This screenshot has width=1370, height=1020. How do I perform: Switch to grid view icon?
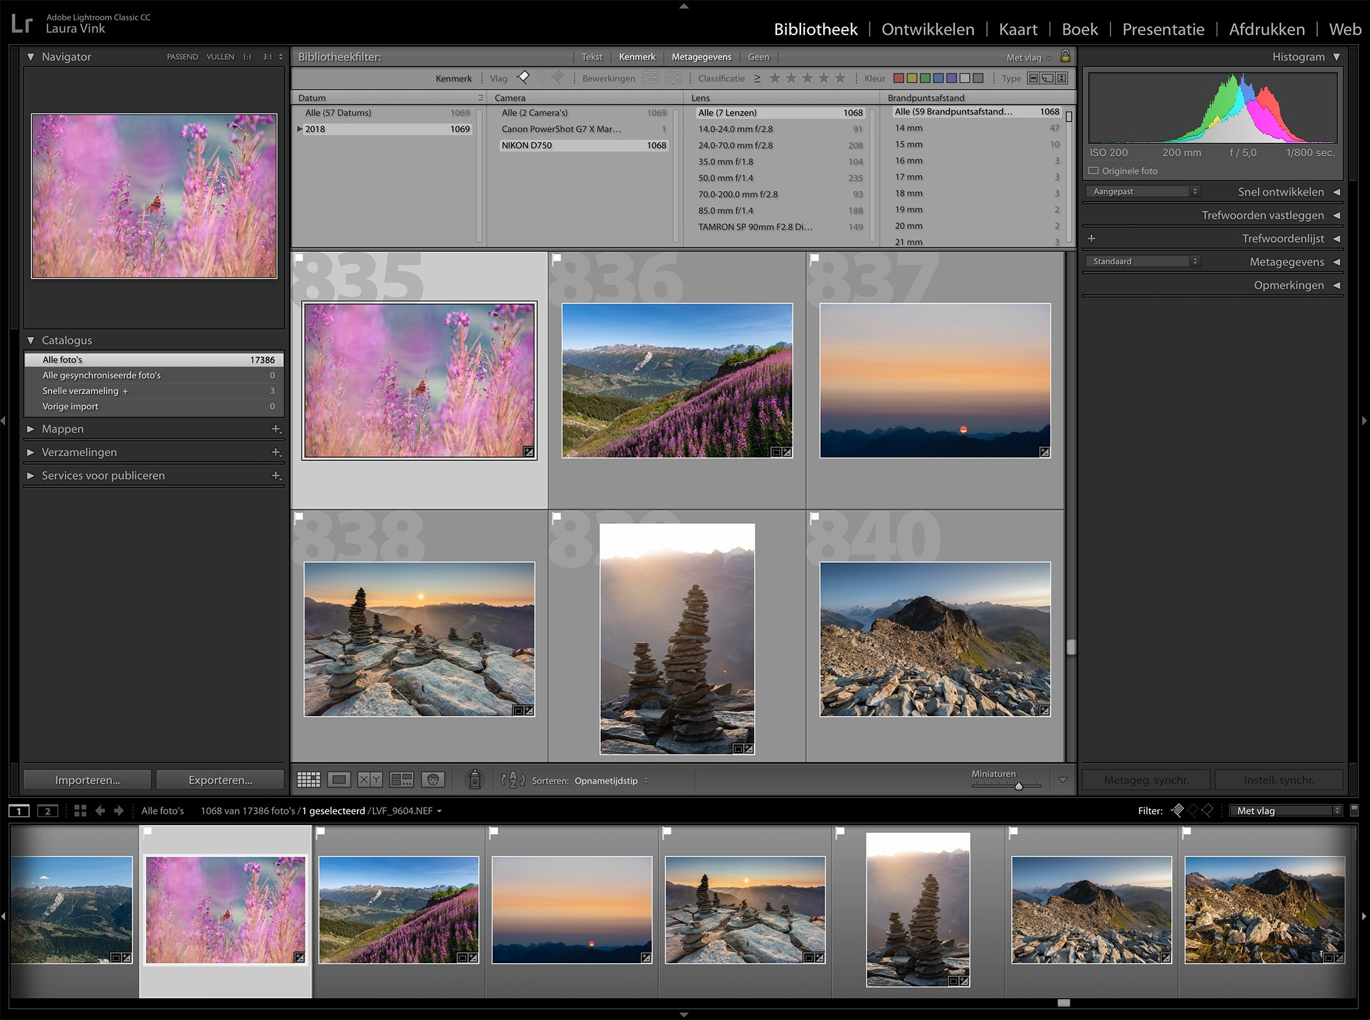pos(309,779)
